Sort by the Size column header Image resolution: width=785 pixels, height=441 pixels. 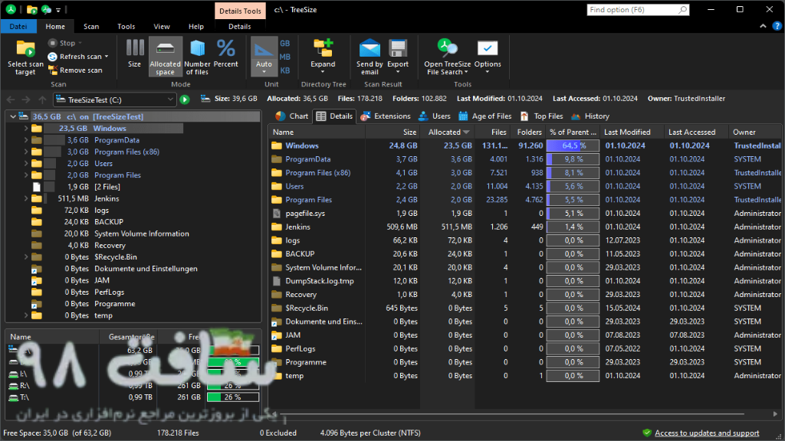[x=393, y=132]
